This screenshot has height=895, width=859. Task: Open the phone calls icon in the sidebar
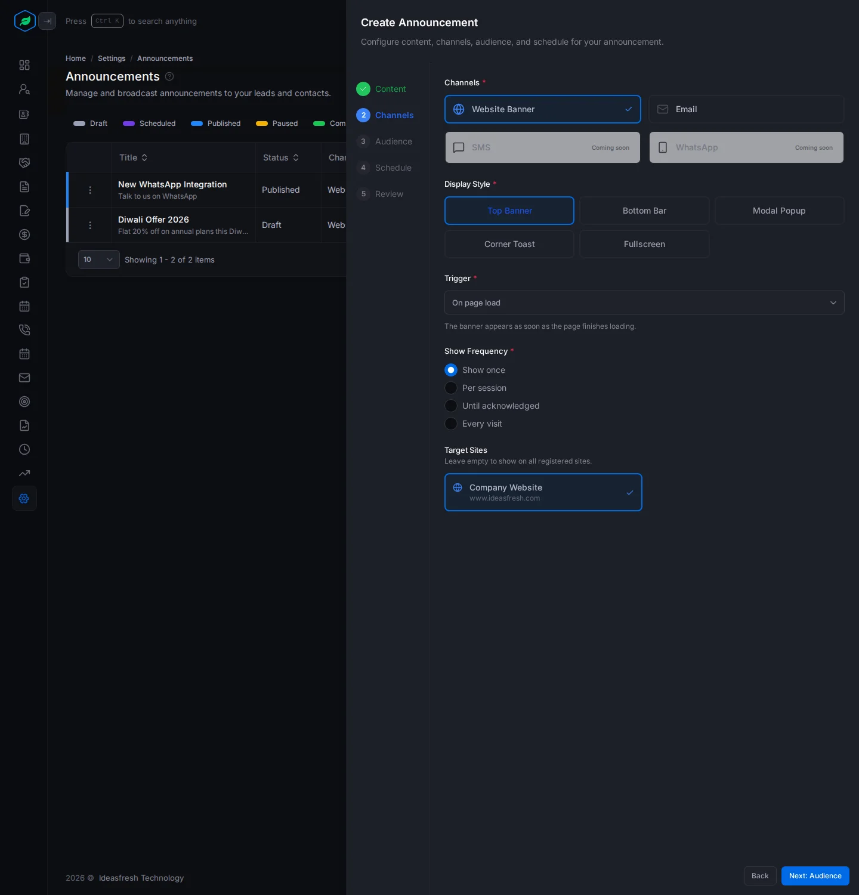coord(24,330)
